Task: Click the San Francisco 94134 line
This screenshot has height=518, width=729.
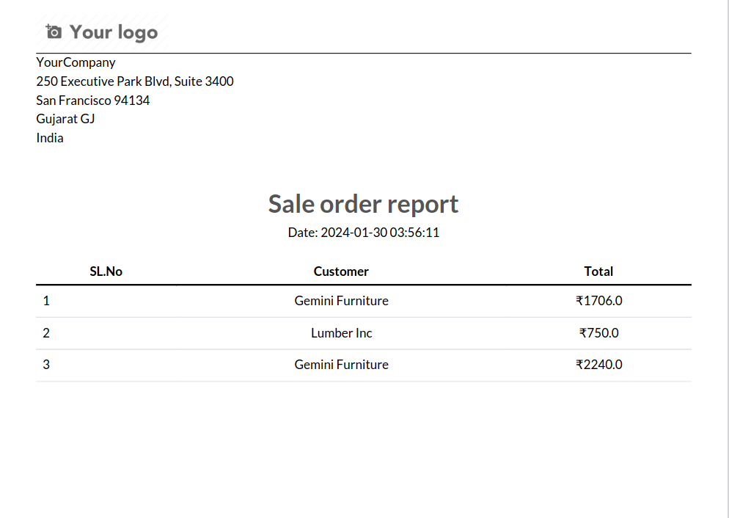Action: pyautogui.click(x=93, y=101)
